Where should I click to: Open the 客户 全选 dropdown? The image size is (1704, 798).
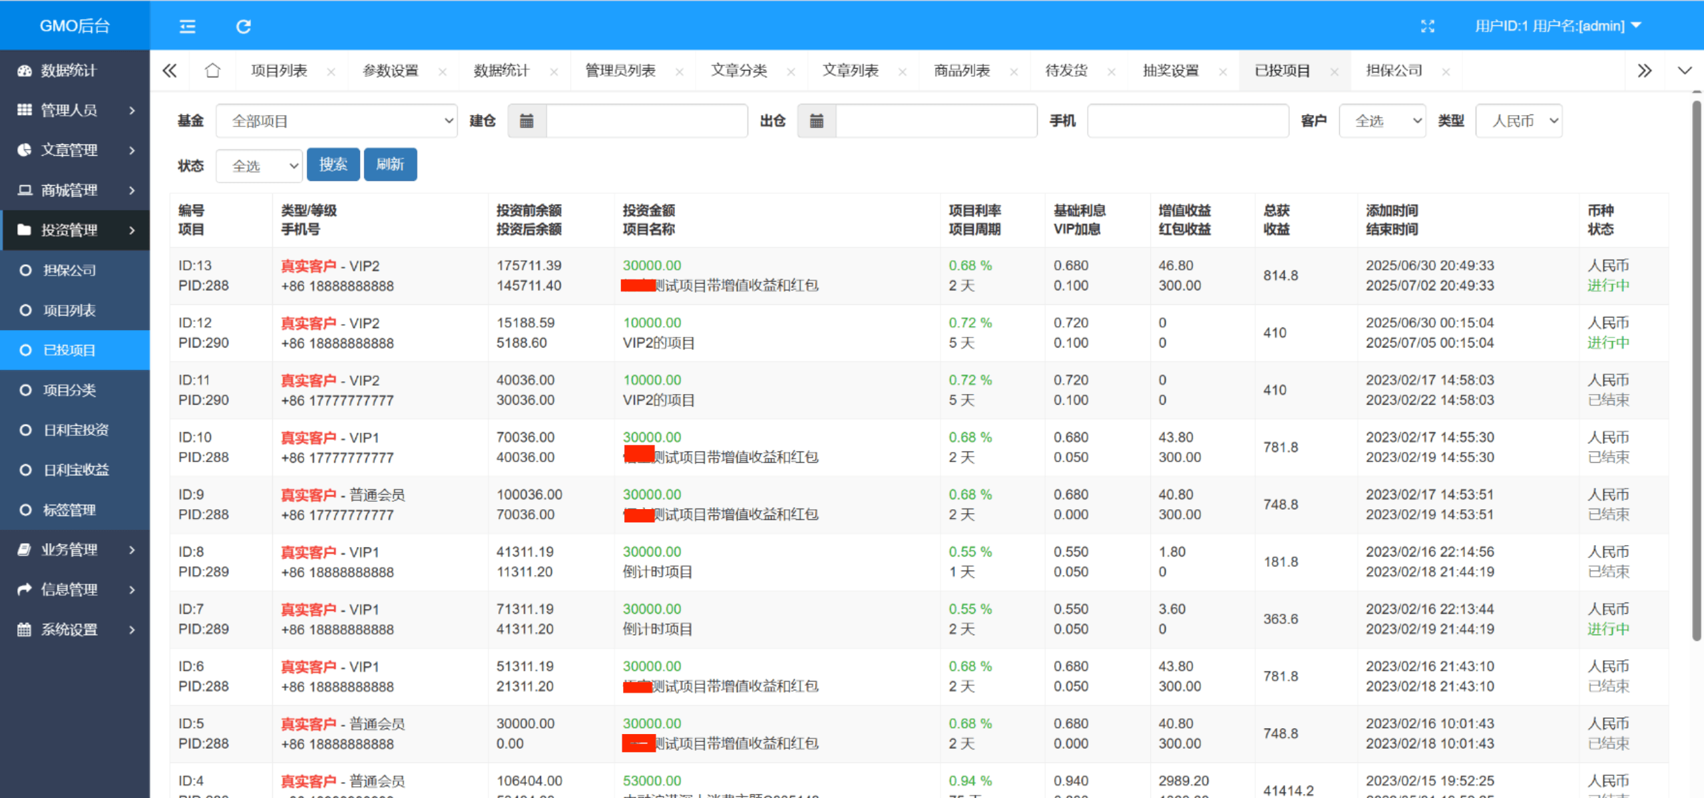pyautogui.click(x=1382, y=121)
